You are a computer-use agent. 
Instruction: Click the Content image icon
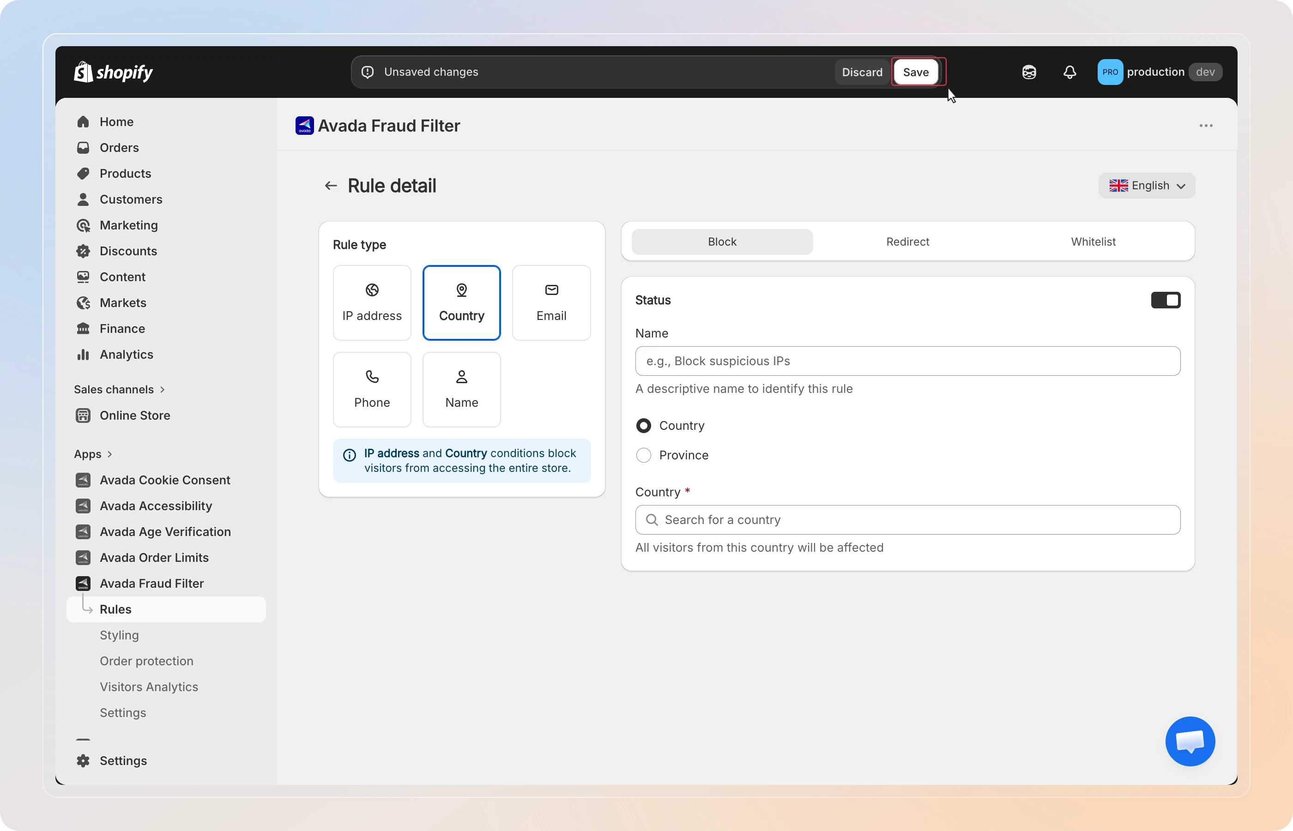click(83, 277)
